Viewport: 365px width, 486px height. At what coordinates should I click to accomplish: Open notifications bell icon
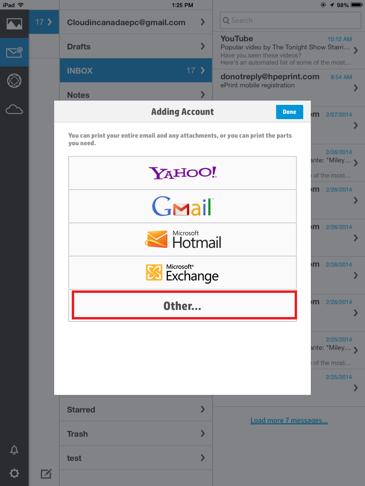click(14, 449)
